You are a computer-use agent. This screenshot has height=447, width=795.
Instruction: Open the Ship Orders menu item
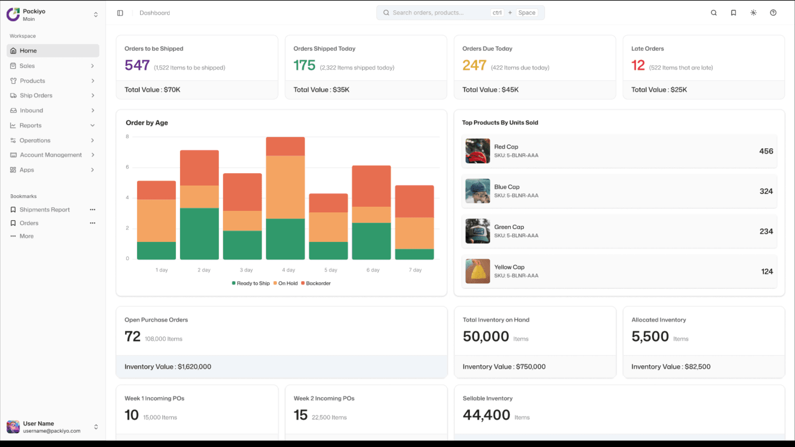tap(53, 96)
